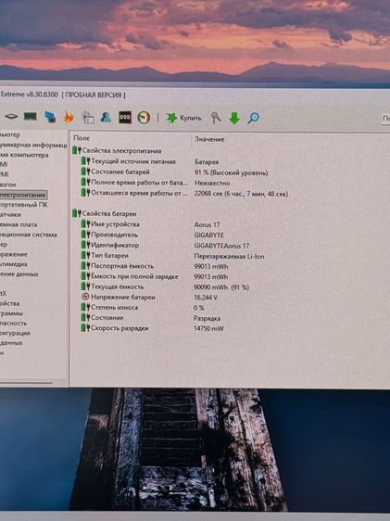The width and height of the screenshot is (390, 521).
Task: Select Системная плата entry in the tree
Action: click(19, 224)
